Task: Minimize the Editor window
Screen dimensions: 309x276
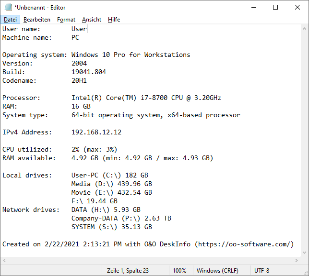Action: [254, 8]
